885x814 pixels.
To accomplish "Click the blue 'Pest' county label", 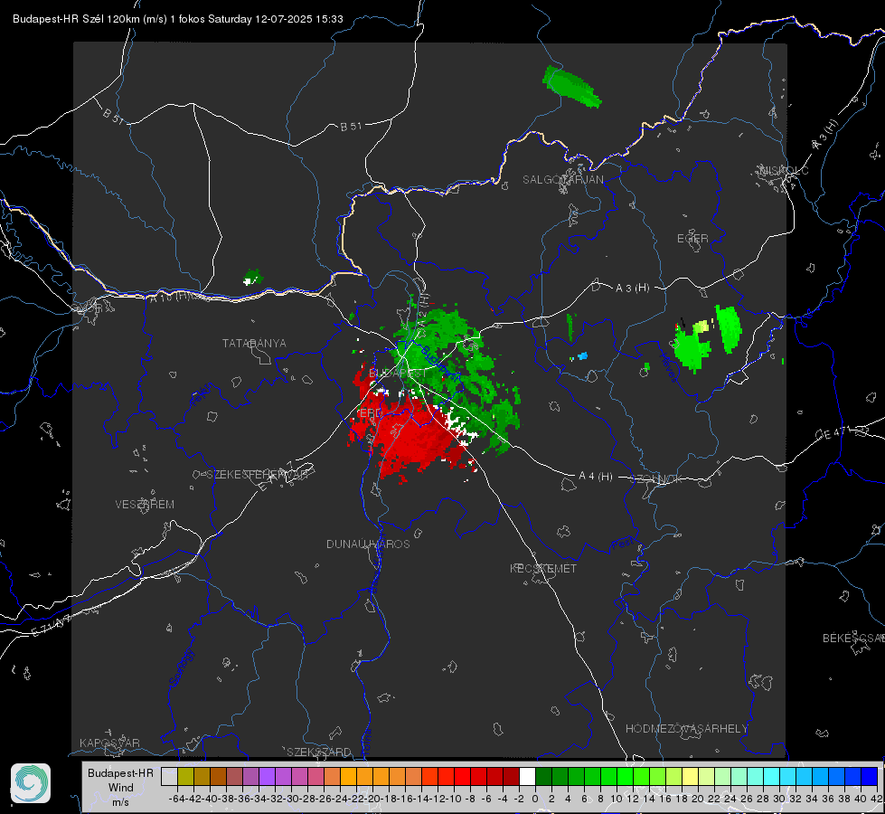I will pos(623,544).
